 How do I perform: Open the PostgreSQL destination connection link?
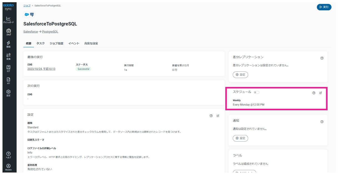[50, 32]
